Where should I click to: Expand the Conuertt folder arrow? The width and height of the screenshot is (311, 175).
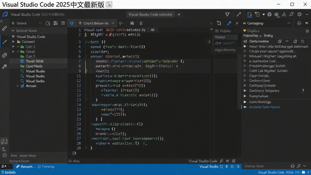point(13,42)
